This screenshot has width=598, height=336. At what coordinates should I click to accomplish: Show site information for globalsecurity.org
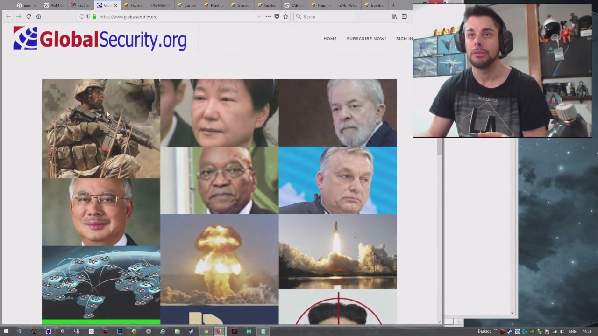[x=82, y=17]
